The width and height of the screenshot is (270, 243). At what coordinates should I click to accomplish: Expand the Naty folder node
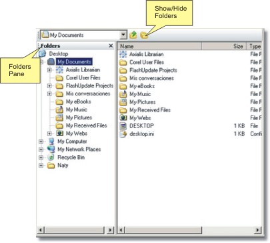point(41,166)
